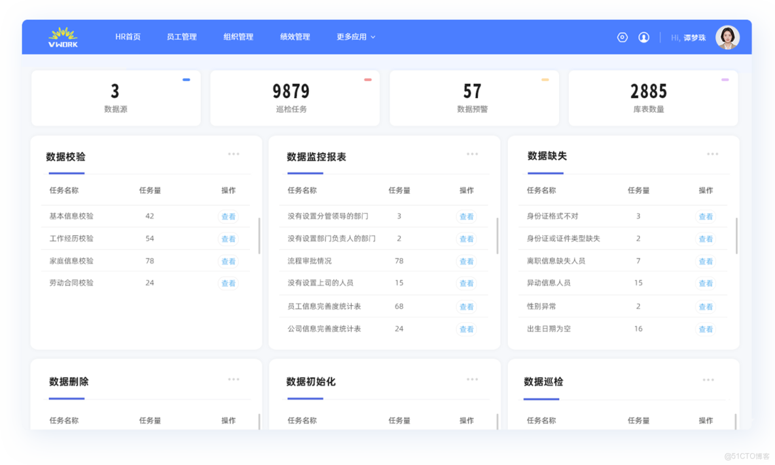Open the 绩效管理 menu item
The image size is (775, 465).
coord(294,37)
